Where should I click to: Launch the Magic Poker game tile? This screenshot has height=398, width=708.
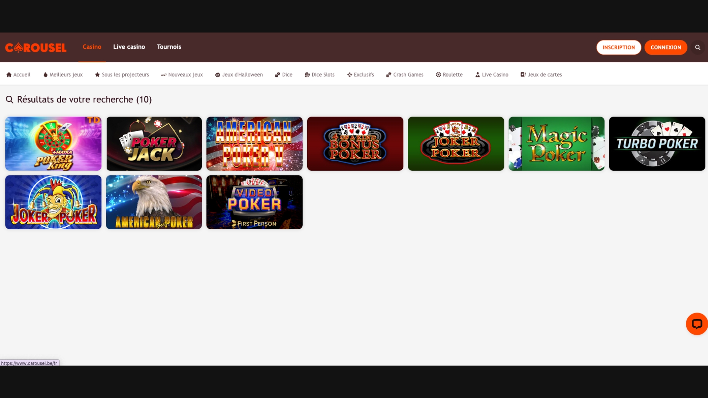pyautogui.click(x=556, y=143)
